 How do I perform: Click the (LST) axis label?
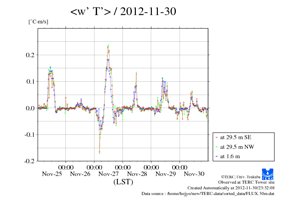pos(123,182)
